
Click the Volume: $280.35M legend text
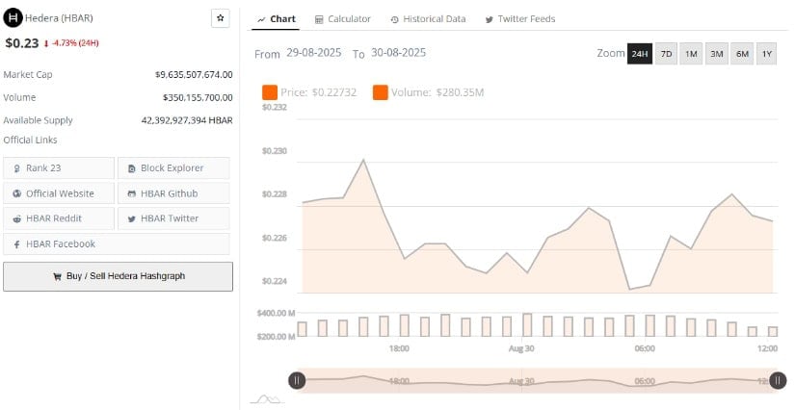pyautogui.click(x=437, y=92)
